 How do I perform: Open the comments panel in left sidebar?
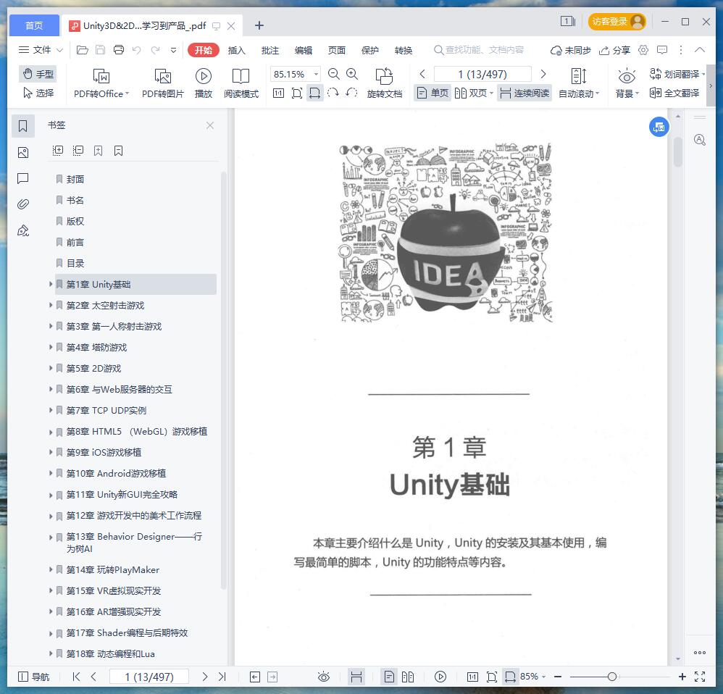pos(22,178)
